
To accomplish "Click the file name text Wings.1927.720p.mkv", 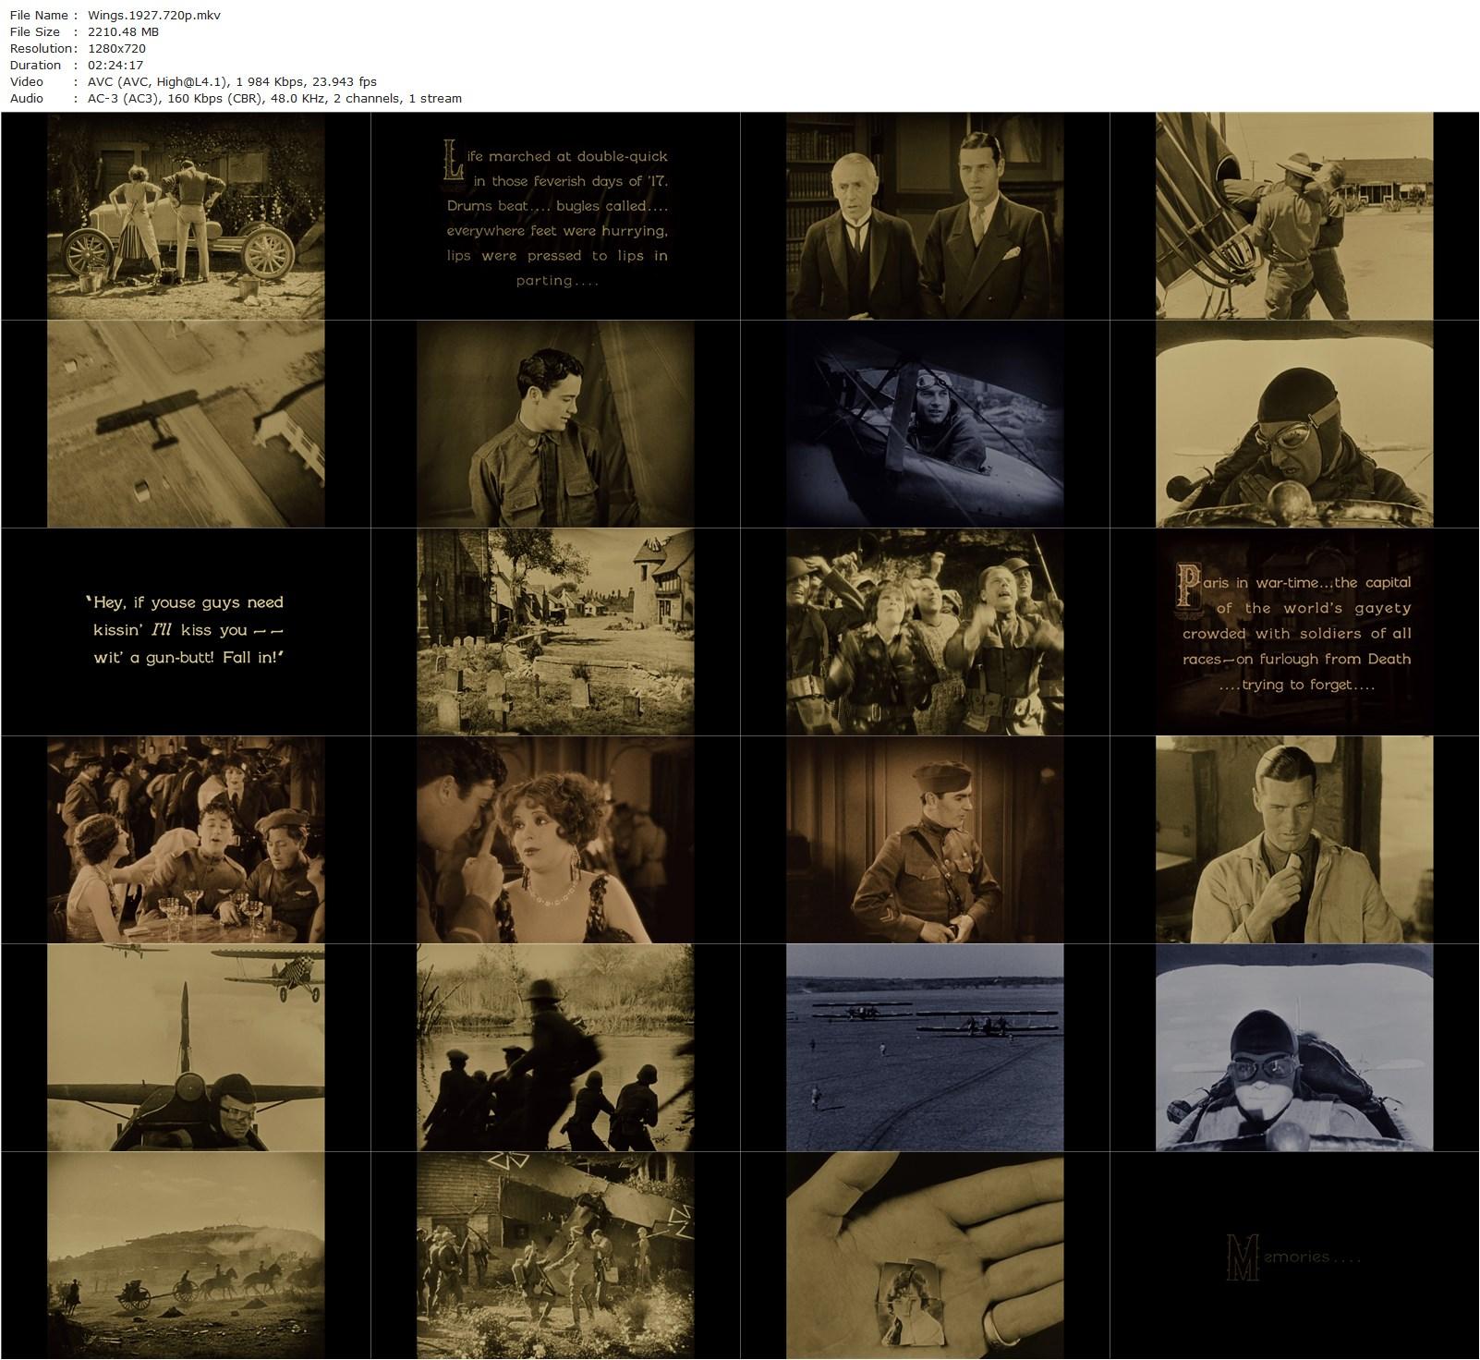I will 153,15.
